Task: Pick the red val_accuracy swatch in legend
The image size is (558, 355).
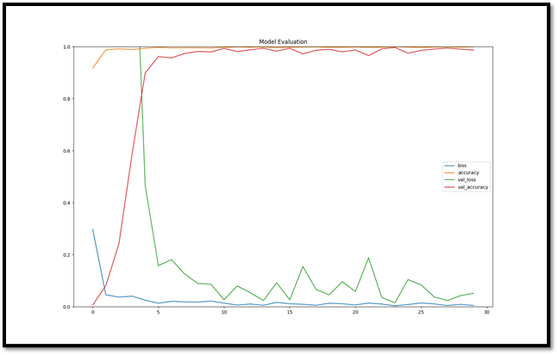Action: (x=448, y=186)
